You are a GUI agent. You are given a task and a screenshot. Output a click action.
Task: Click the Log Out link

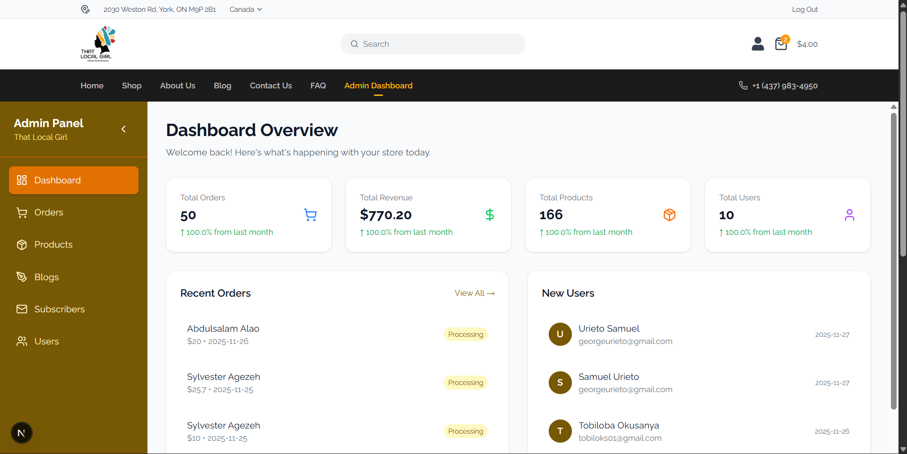click(804, 9)
